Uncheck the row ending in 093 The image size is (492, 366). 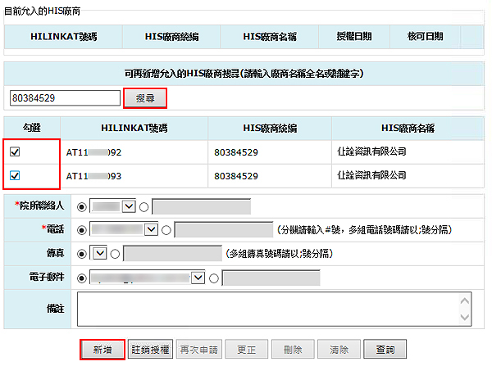coord(16,175)
